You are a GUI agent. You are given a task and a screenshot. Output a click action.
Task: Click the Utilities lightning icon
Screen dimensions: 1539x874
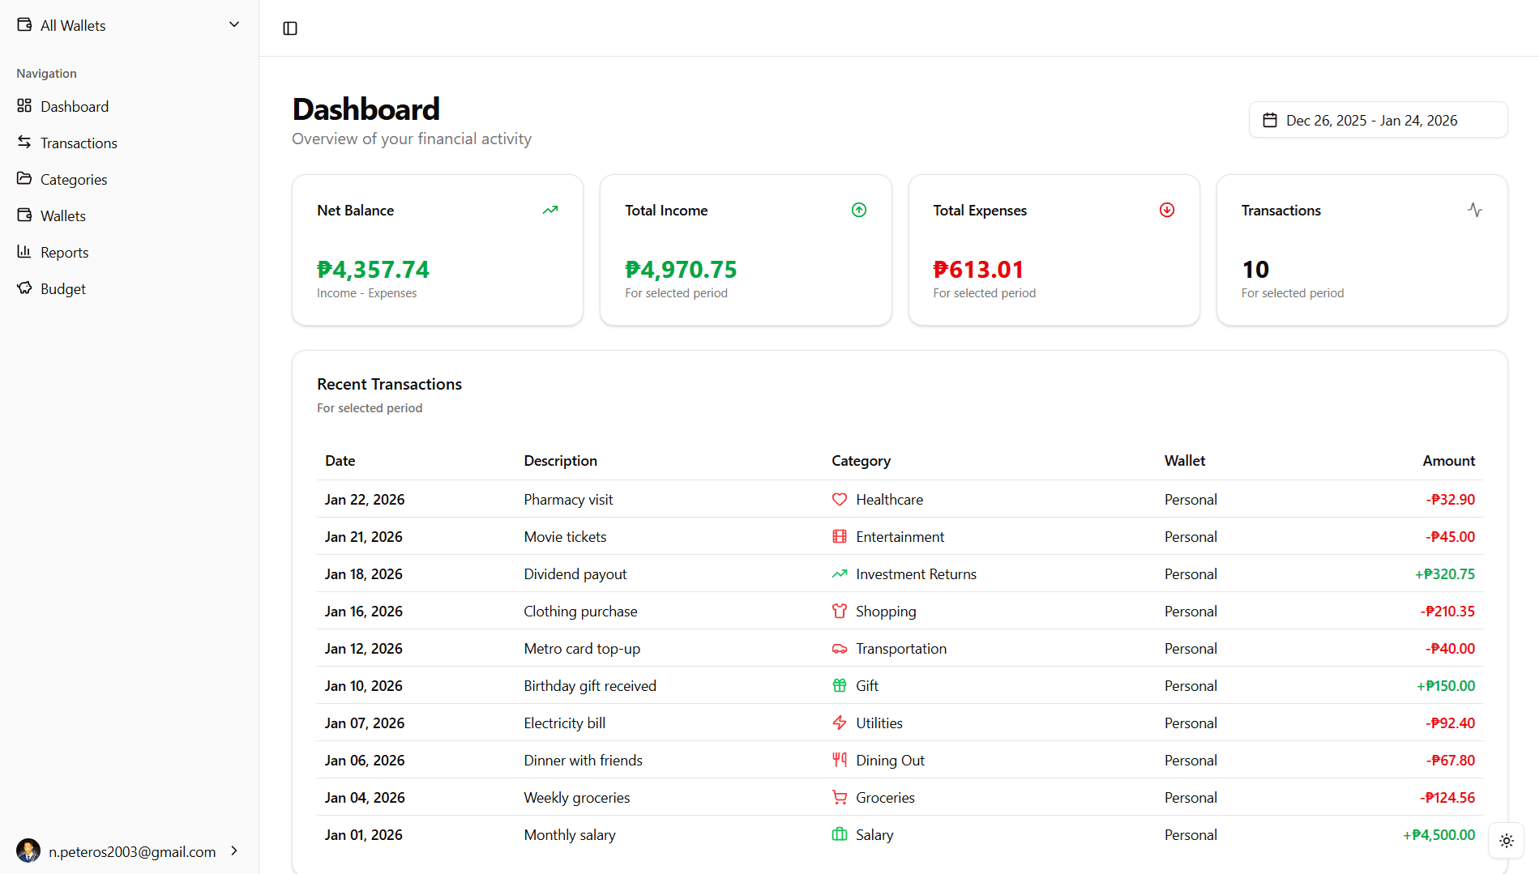(840, 723)
